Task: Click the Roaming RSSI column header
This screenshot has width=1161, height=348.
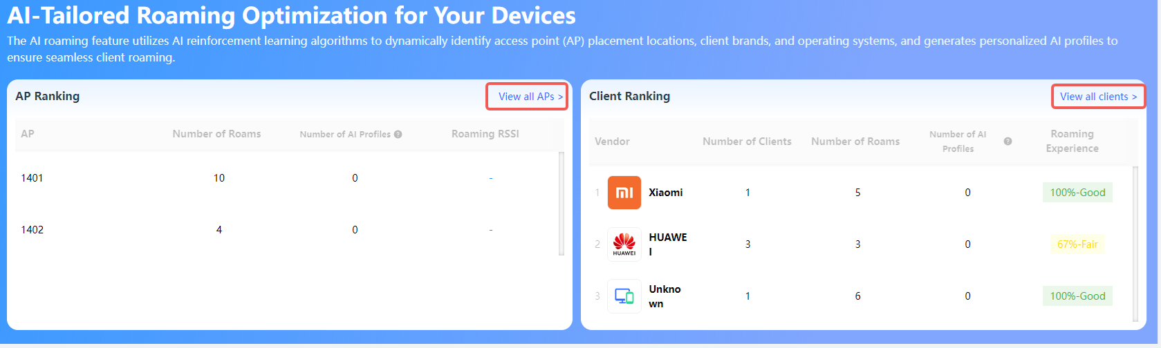Action: 485,134
